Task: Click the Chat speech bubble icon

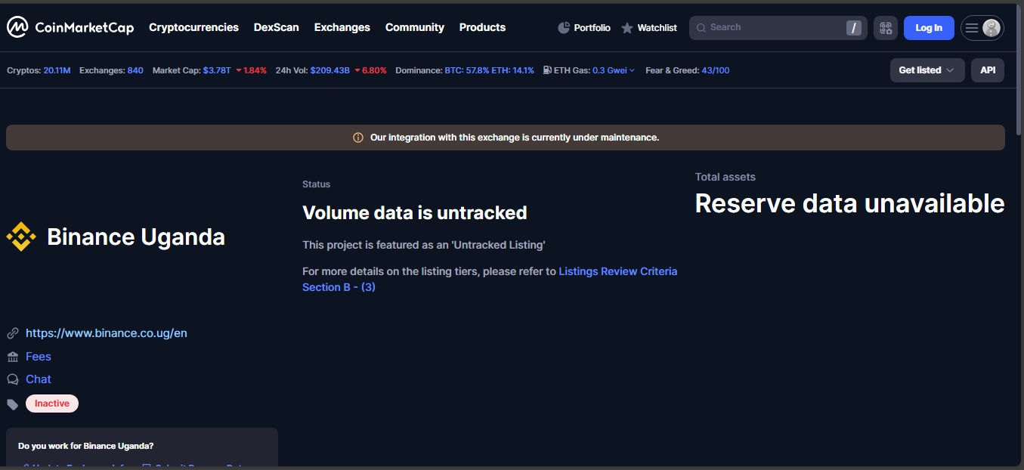Action: 13,379
